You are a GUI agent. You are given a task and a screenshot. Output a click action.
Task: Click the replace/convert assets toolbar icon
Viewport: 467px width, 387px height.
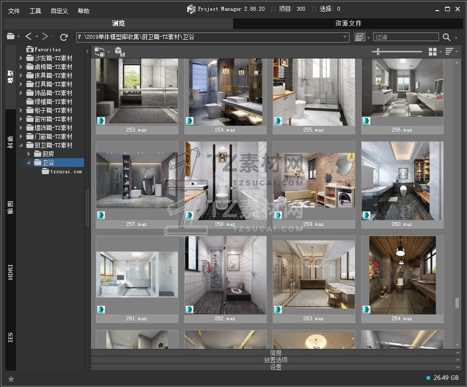click(x=100, y=52)
